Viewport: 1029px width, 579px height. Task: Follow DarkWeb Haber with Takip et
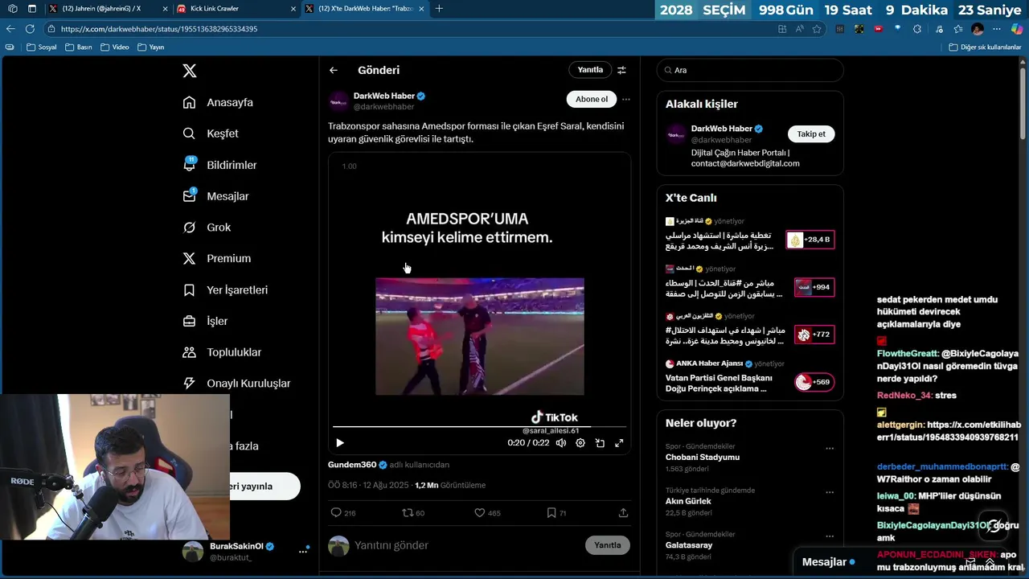(x=811, y=134)
